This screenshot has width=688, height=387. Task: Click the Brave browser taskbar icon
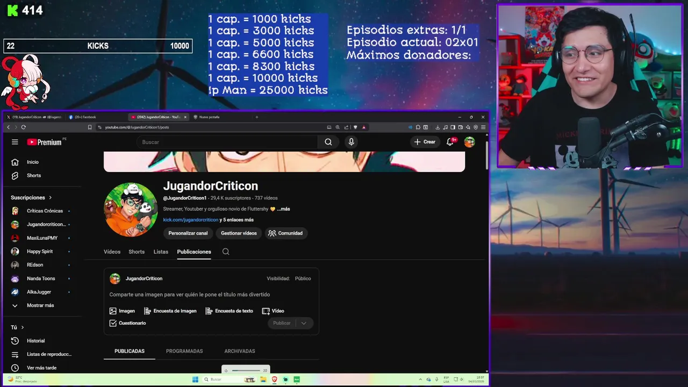(274, 379)
